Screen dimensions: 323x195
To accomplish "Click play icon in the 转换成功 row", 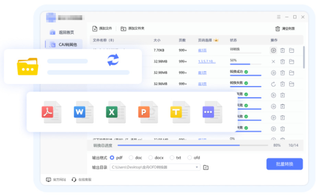I will [x=273, y=73].
